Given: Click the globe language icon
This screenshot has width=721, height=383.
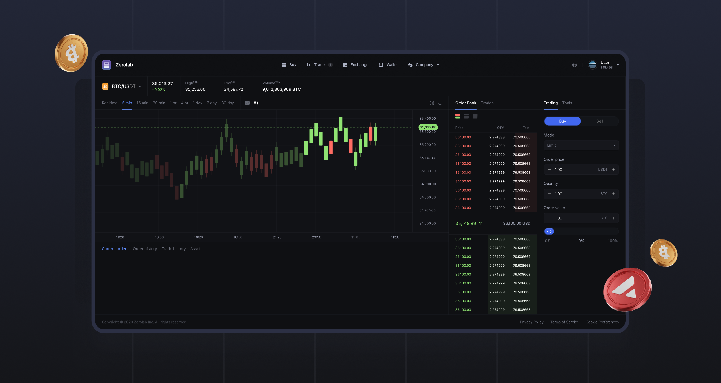Looking at the screenshot, I should tap(574, 65).
